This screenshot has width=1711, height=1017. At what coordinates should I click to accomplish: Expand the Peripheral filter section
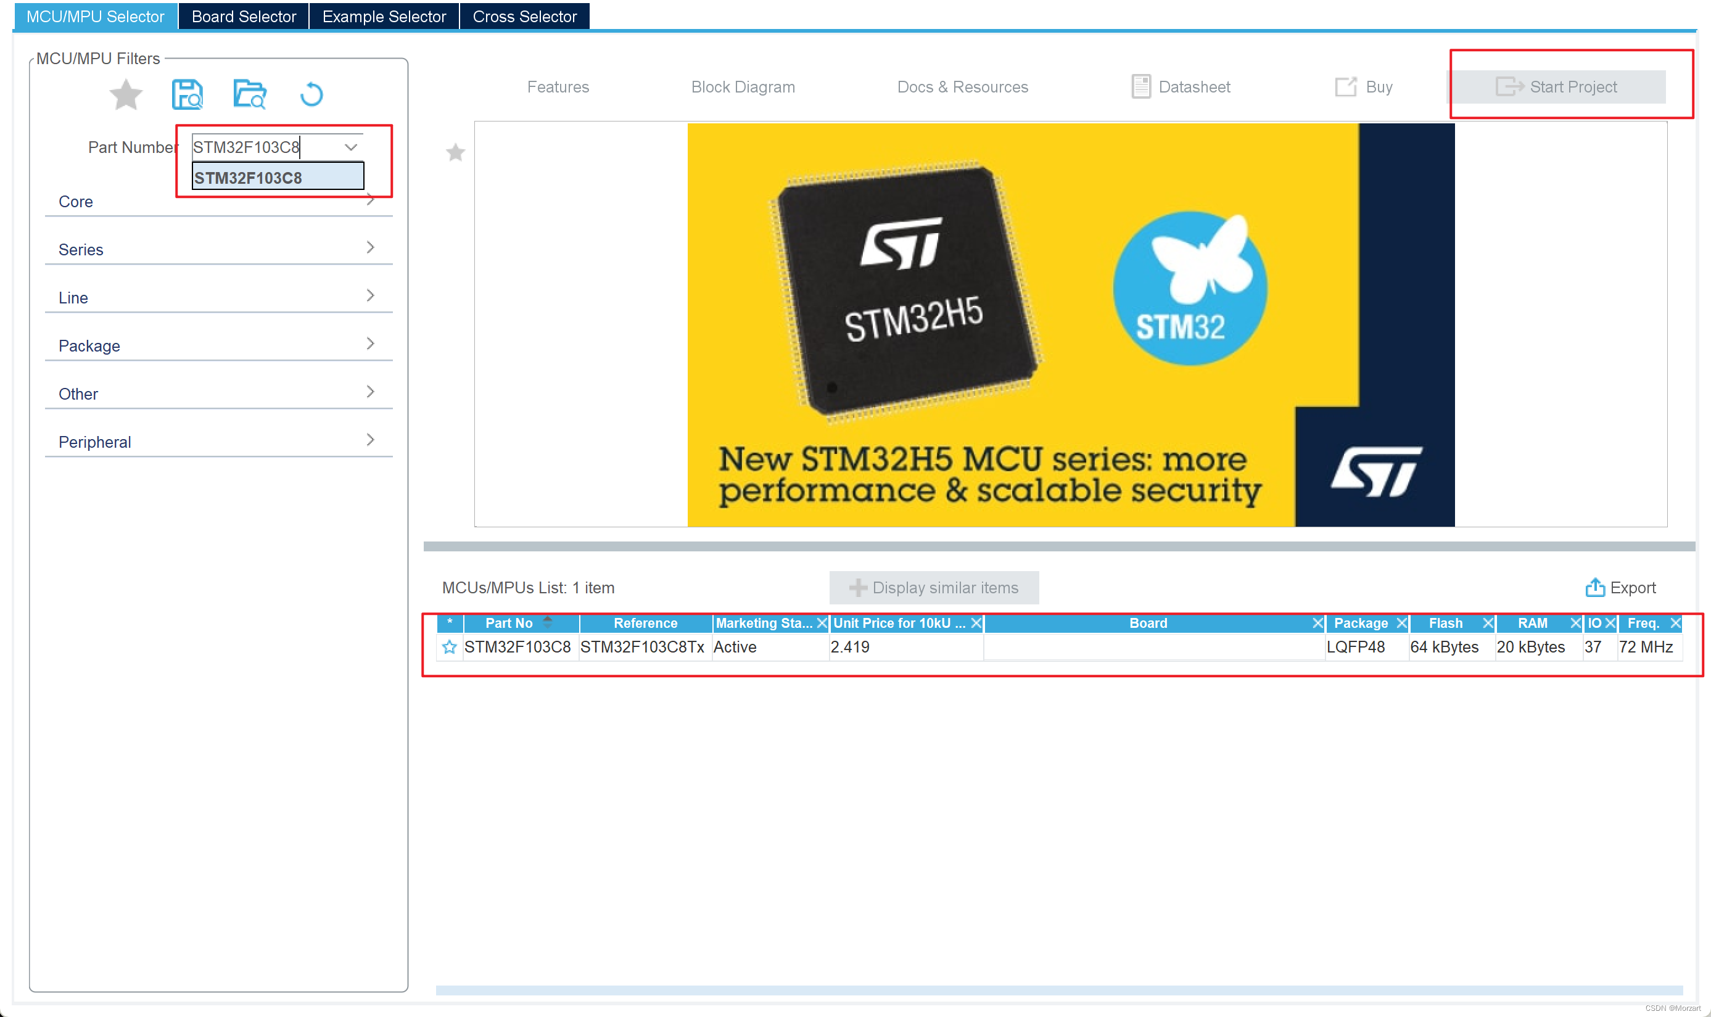(x=218, y=440)
